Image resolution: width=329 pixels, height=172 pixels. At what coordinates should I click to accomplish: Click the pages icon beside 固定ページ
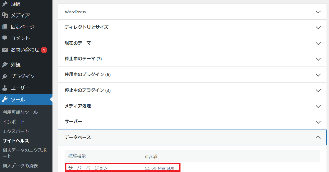click(4, 27)
